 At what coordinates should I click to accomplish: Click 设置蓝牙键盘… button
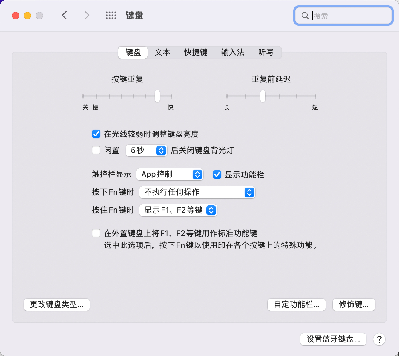[333, 339]
